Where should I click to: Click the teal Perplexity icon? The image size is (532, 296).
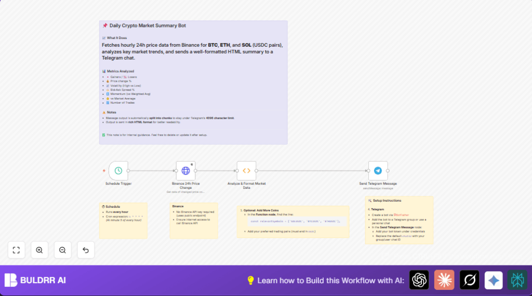point(517,280)
